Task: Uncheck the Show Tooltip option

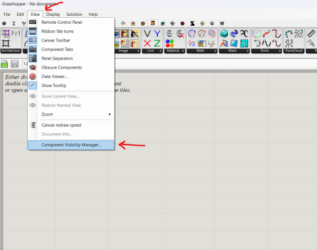Action: point(71,85)
